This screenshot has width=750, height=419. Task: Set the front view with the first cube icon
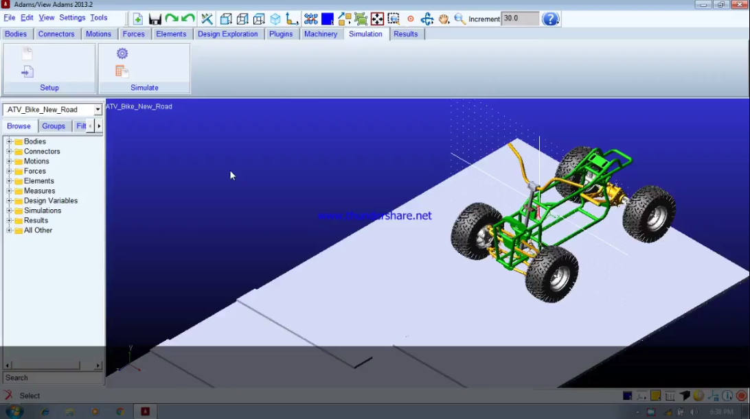pyautogui.click(x=226, y=19)
